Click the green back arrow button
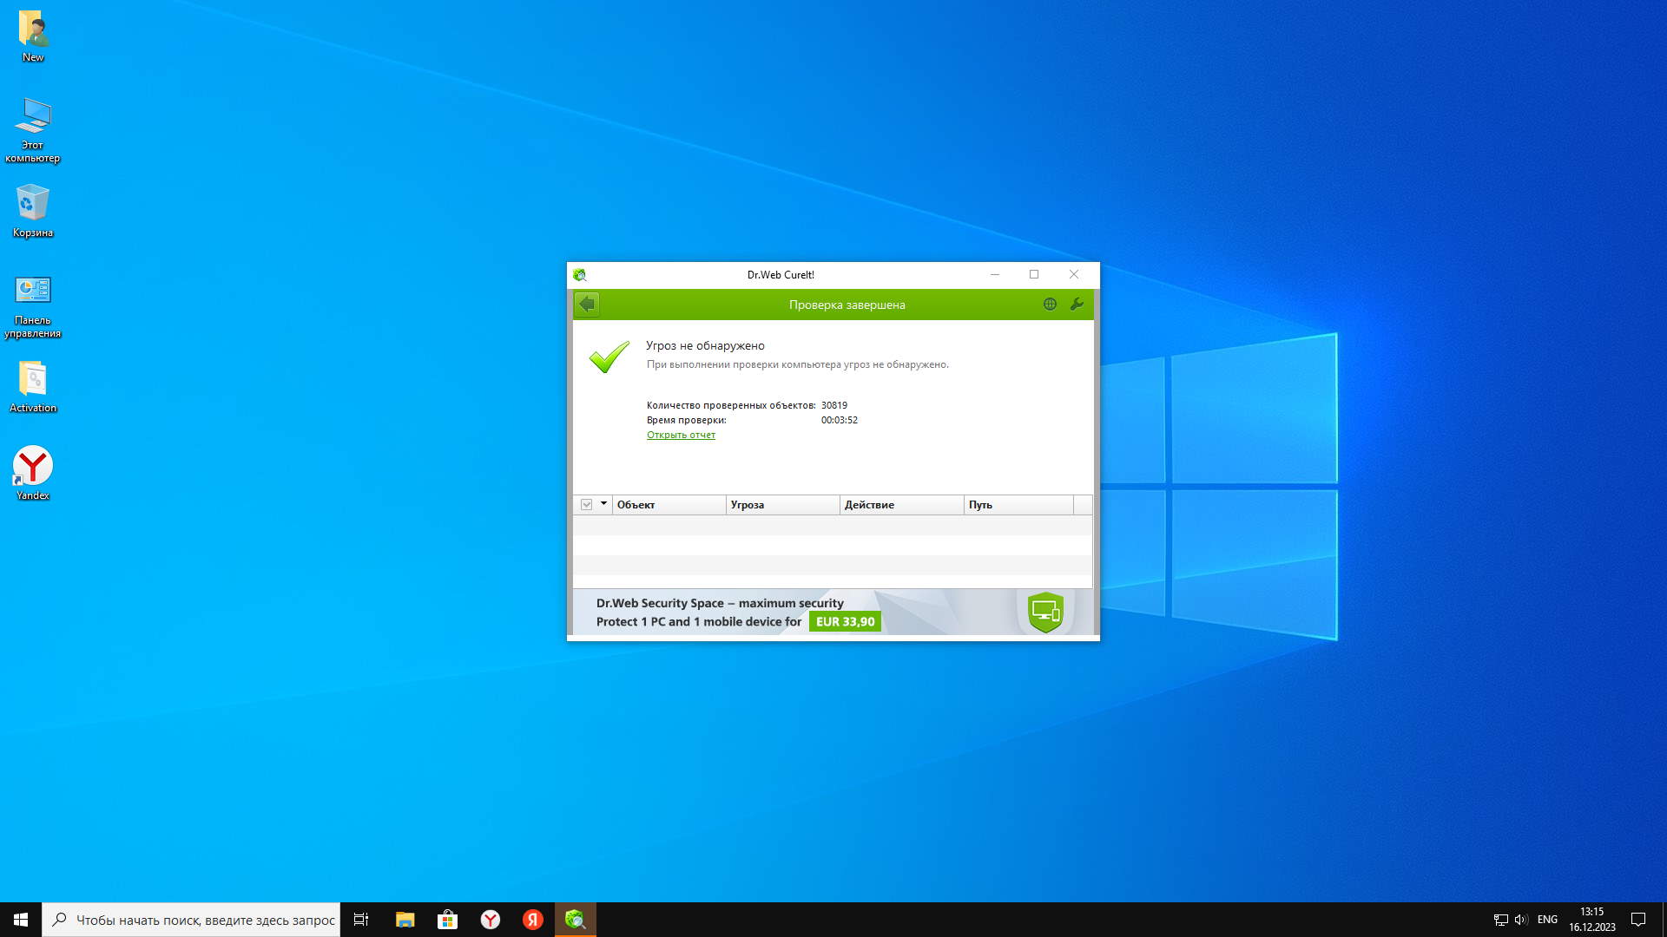The width and height of the screenshot is (1667, 937). 587,305
